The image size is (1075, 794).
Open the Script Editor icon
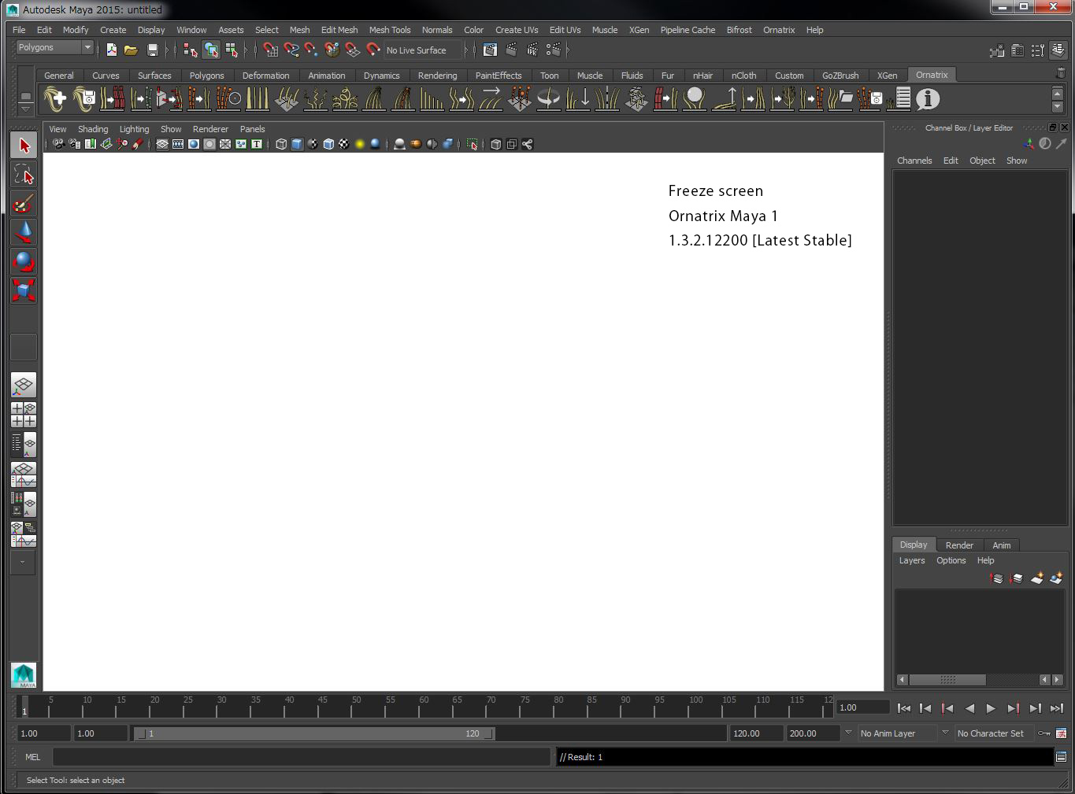(1061, 757)
